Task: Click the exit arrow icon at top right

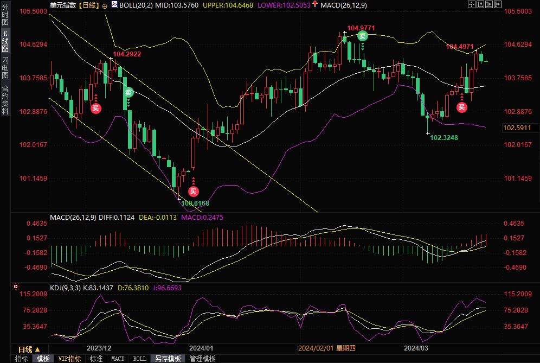Action: coord(499,4)
